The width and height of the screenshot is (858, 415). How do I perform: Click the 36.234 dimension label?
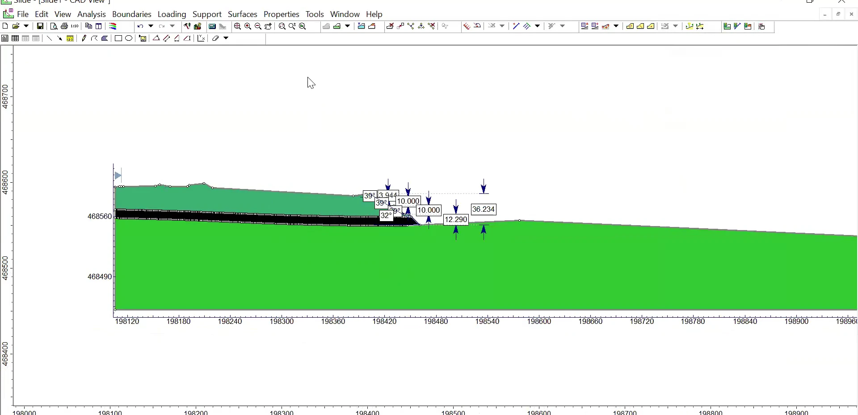coord(484,210)
